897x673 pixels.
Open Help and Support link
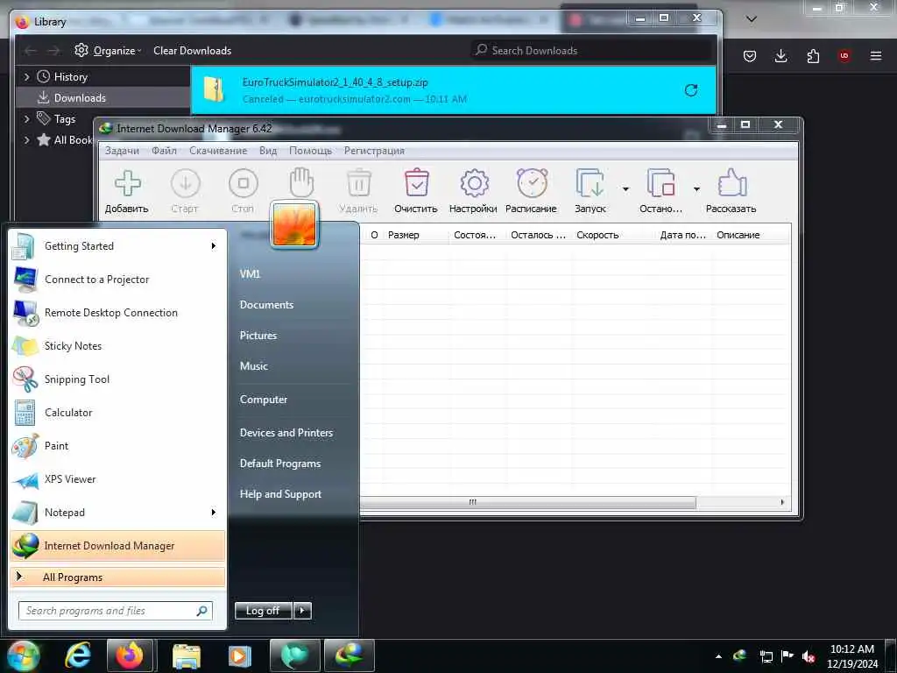pos(280,494)
